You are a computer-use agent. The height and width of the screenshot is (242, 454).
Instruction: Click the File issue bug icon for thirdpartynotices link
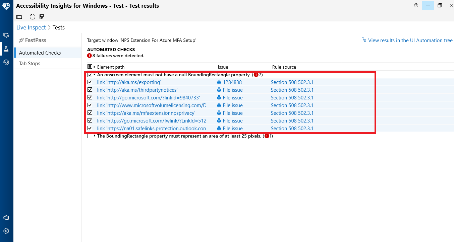220,90
